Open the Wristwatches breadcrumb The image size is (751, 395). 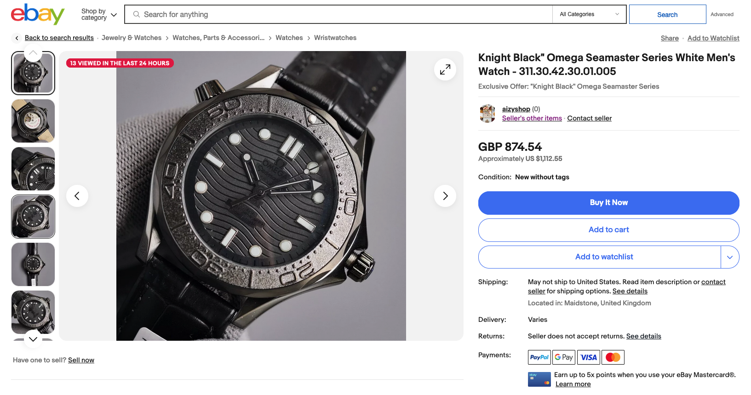(335, 38)
